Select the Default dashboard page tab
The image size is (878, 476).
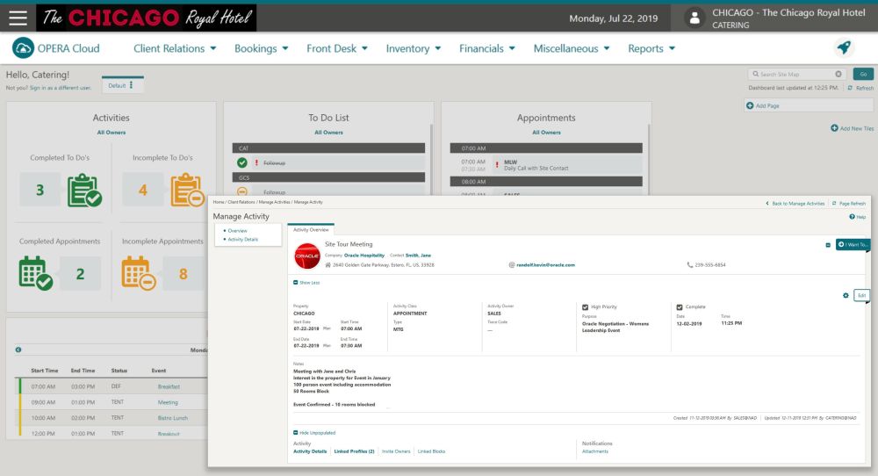(x=123, y=85)
